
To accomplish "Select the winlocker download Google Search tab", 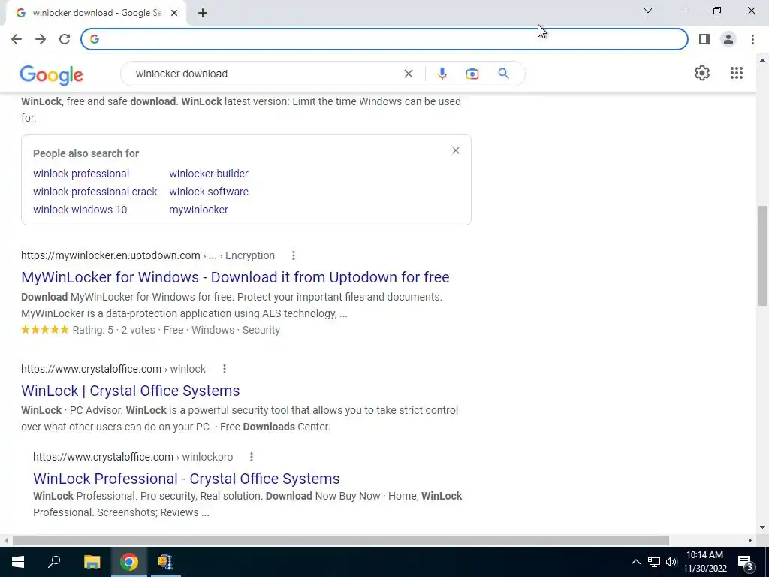I will coord(96,13).
